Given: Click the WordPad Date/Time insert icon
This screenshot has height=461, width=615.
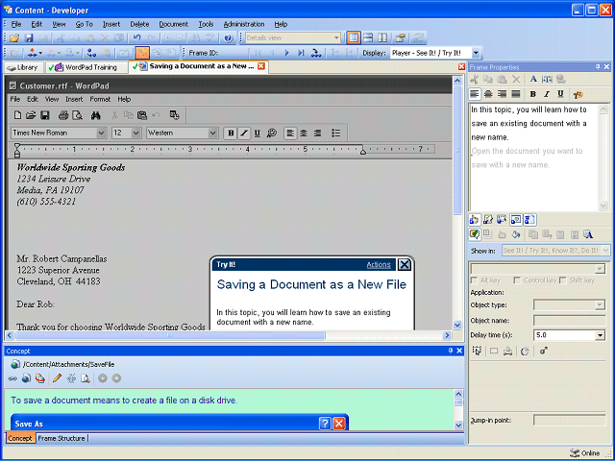Looking at the screenshot, I should (x=174, y=115).
